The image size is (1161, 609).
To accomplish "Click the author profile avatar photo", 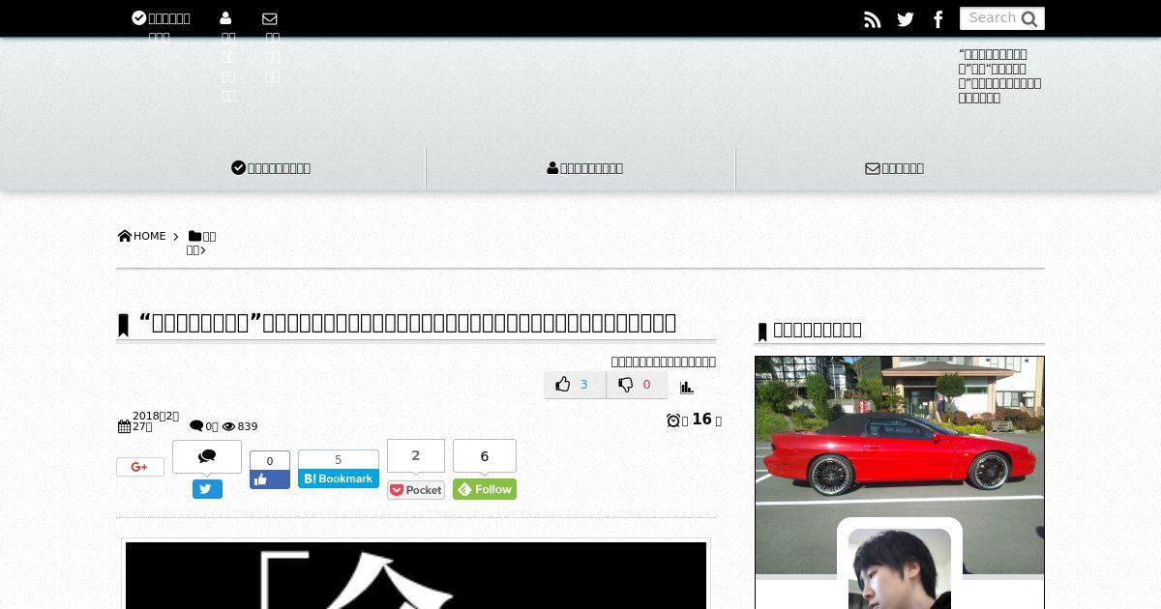I will tap(900, 568).
